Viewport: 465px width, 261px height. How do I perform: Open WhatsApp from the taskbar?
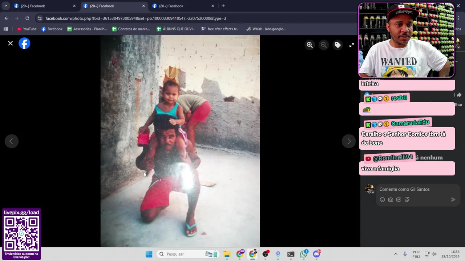coord(304,254)
